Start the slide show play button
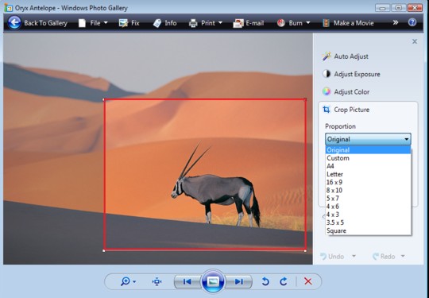The height and width of the screenshot is (298, 429). (x=213, y=281)
